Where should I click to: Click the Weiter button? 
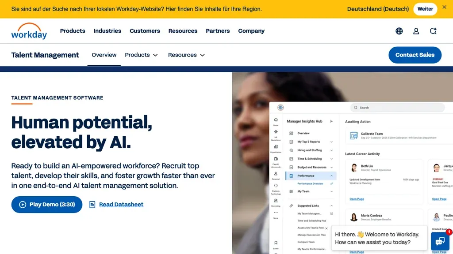click(x=425, y=9)
